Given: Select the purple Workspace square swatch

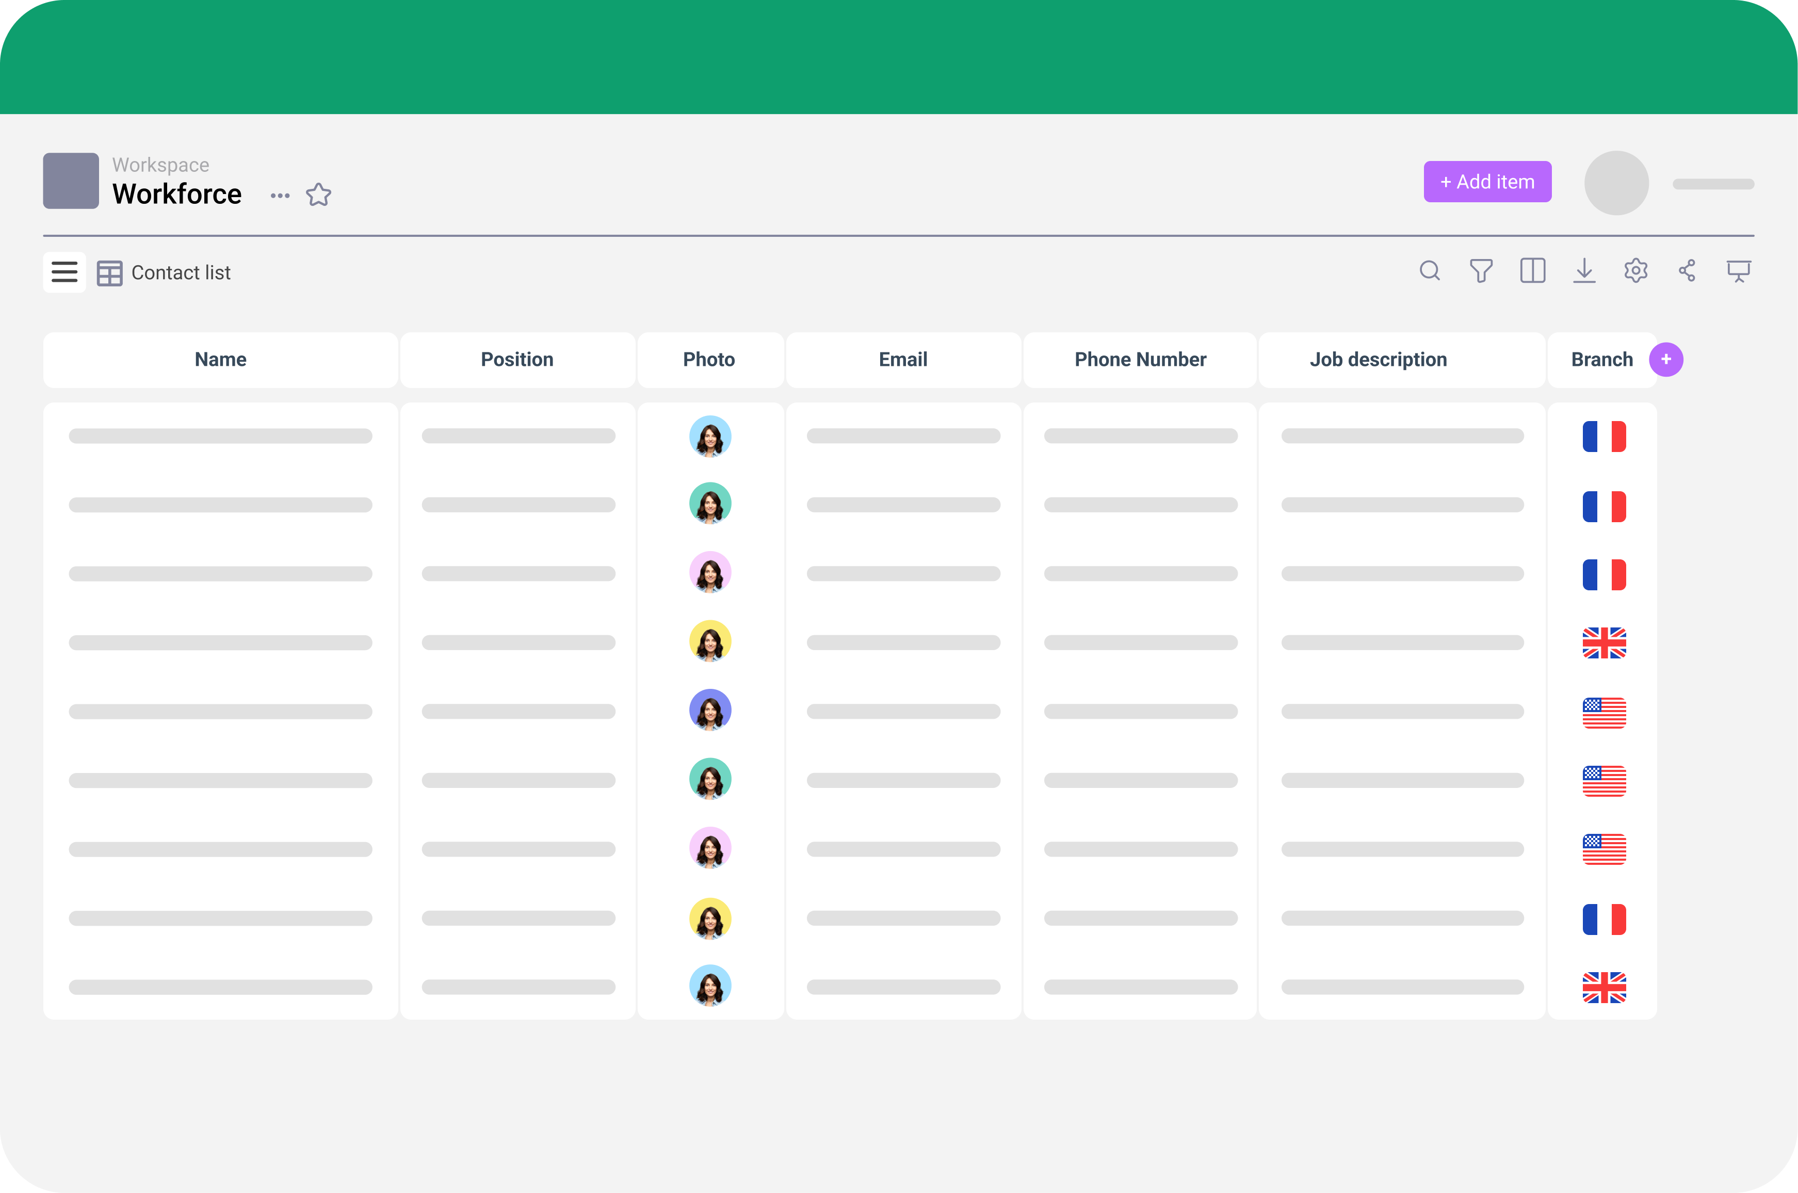Looking at the screenshot, I should coord(71,181).
